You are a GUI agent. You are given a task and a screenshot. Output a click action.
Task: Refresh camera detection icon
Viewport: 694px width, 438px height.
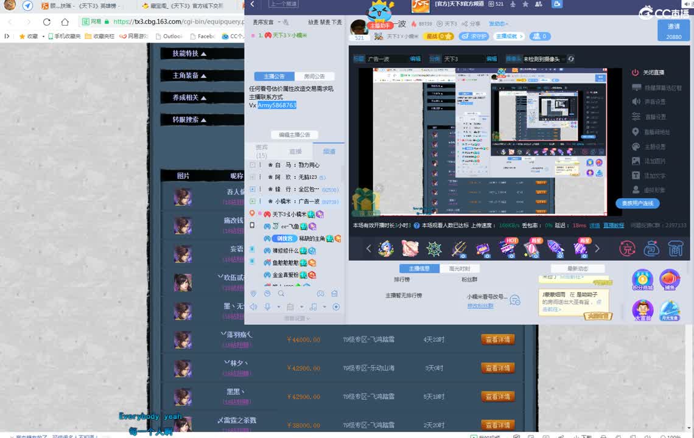point(570,59)
